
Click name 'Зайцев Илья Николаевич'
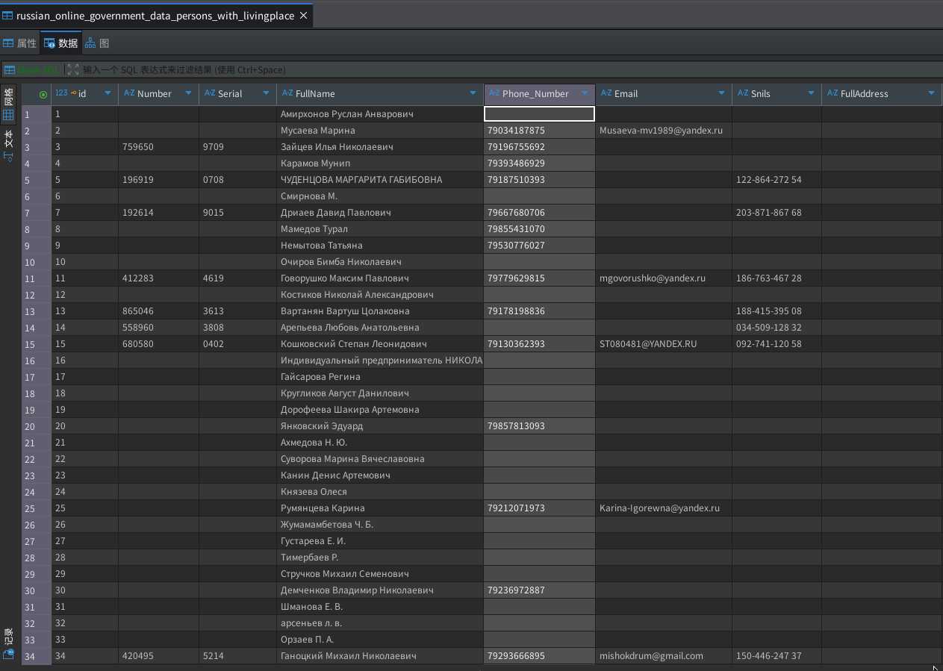337,147
